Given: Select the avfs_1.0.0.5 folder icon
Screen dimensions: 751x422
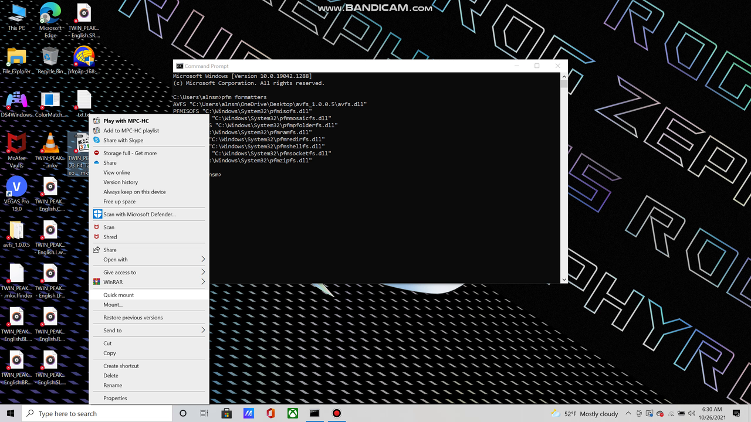Looking at the screenshot, I should click(x=16, y=234).
